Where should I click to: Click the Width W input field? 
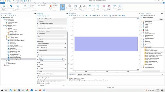52,65
